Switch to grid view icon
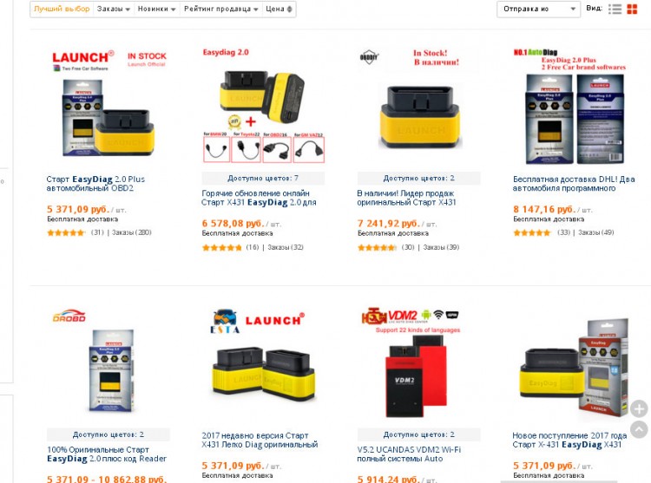 click(632, 10)
